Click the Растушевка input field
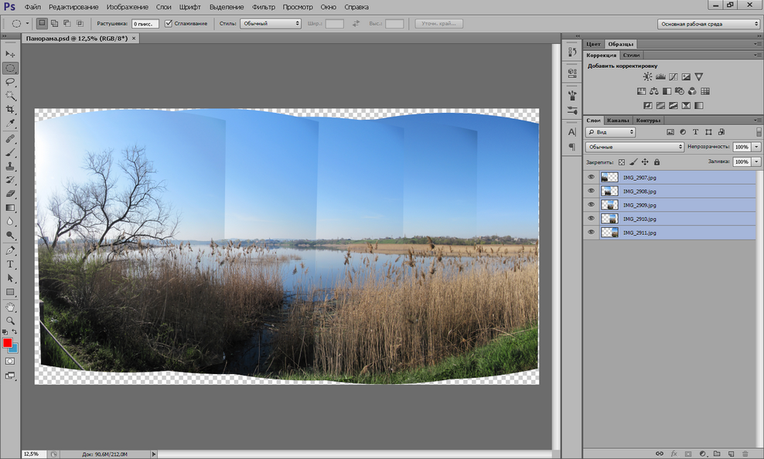 pos(145,23)
